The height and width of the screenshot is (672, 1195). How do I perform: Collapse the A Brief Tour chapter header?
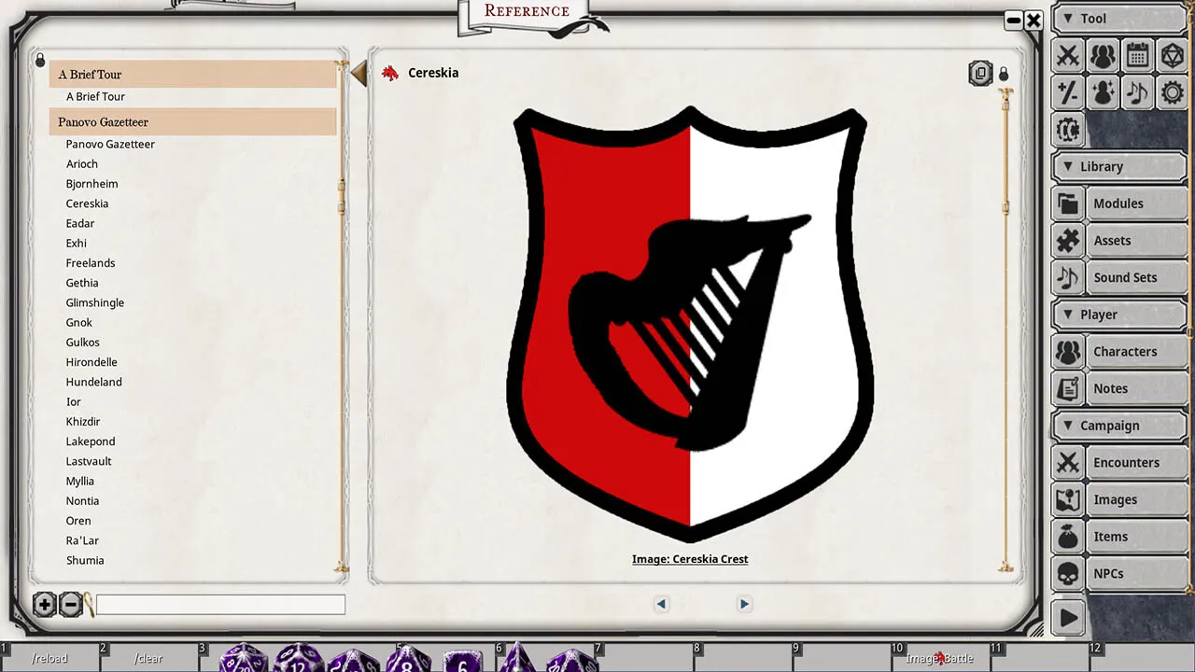[193, 75]
